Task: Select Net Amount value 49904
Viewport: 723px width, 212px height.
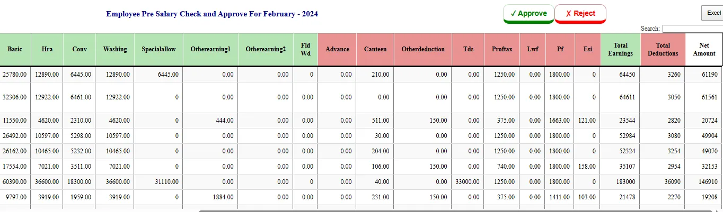Action: tap(709, 136)
